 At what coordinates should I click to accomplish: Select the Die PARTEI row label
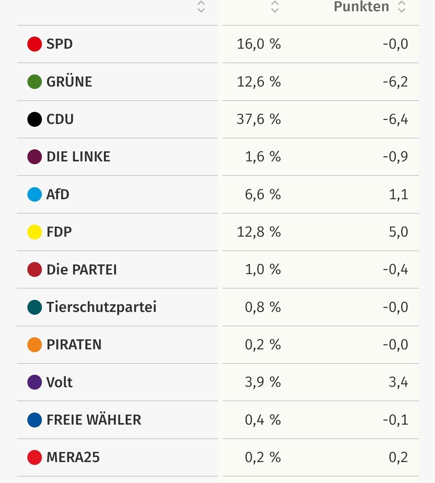[82, 270]
